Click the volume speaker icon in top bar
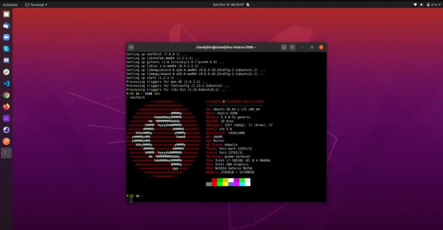Screen dimensions: 443x230 pos(422,5)
